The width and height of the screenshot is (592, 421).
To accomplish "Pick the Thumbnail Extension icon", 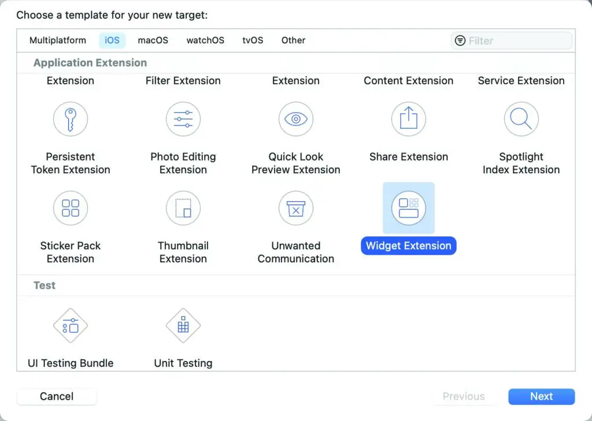I will 183,208.
